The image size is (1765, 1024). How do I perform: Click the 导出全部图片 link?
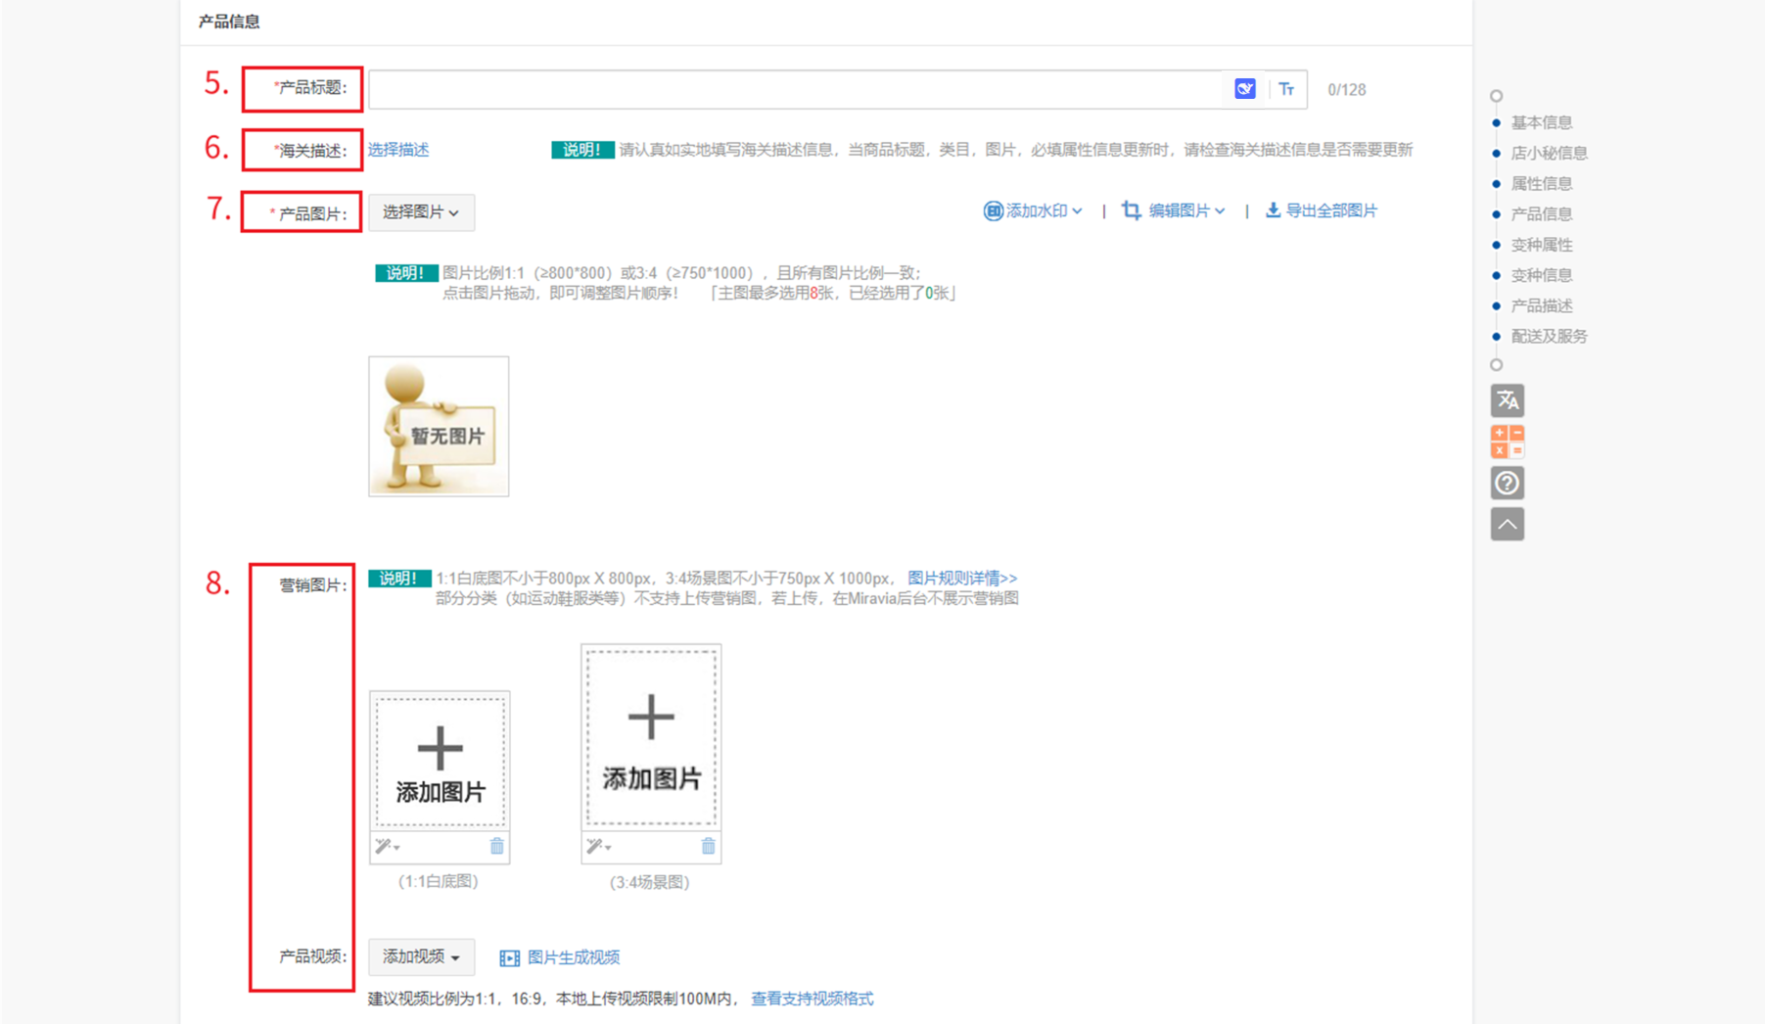1331,210
